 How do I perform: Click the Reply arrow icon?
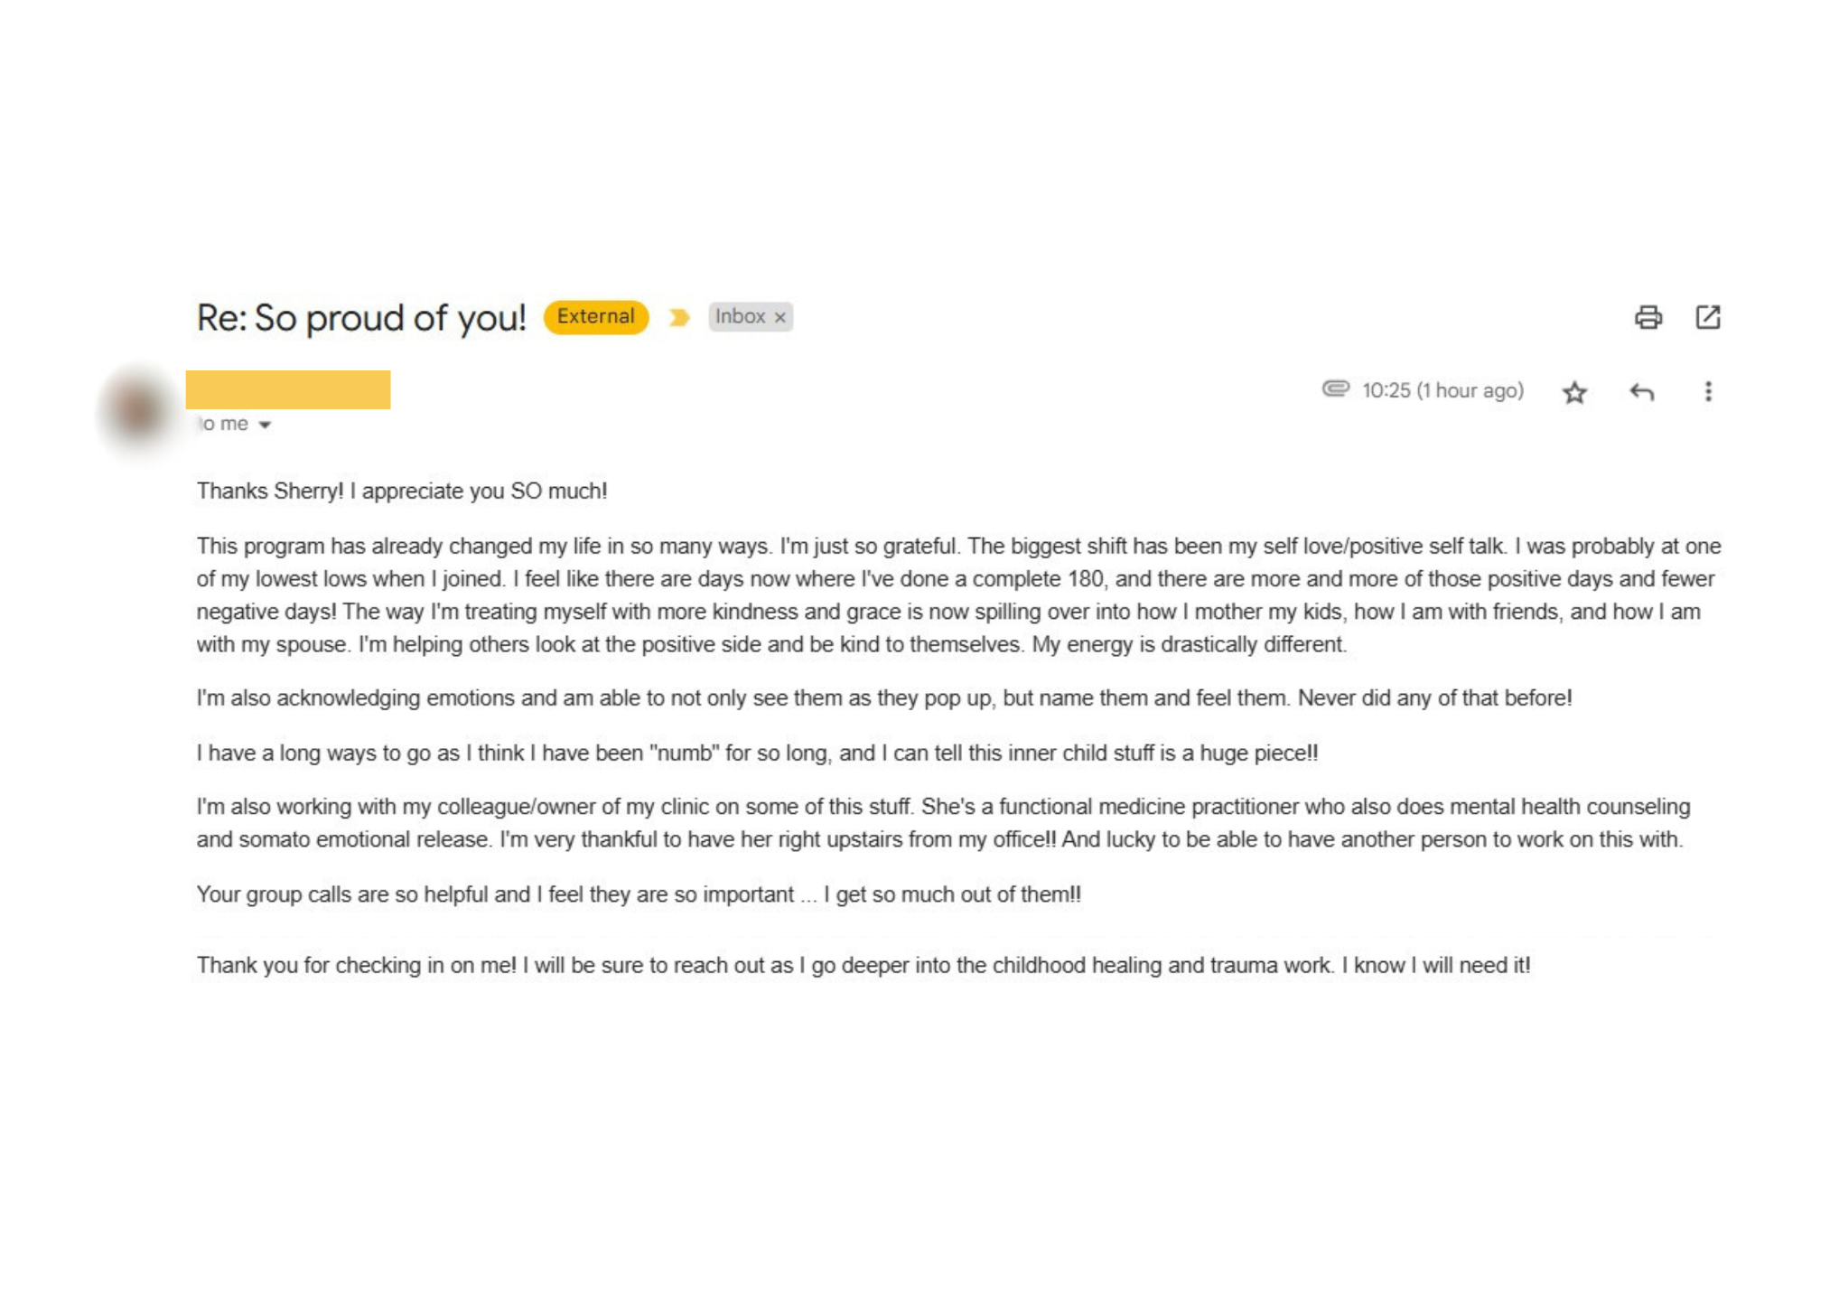coord(1641,392)
